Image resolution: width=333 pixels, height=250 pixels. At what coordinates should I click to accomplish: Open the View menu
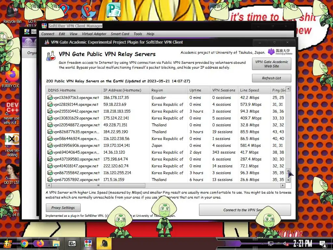coord(73,34)
